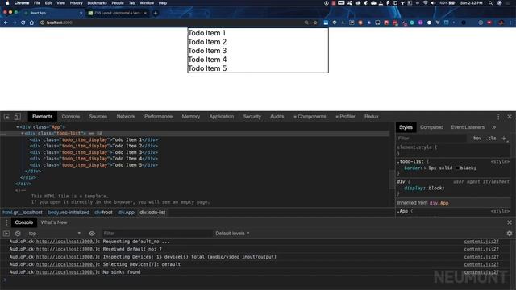Switch to the Computed styles tab

(432, 127)
